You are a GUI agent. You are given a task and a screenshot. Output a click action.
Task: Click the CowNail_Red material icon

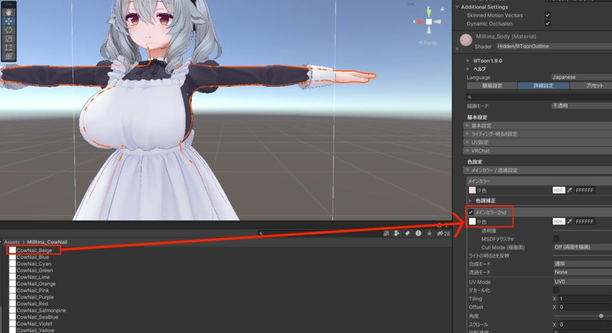(x=13, y=303)
